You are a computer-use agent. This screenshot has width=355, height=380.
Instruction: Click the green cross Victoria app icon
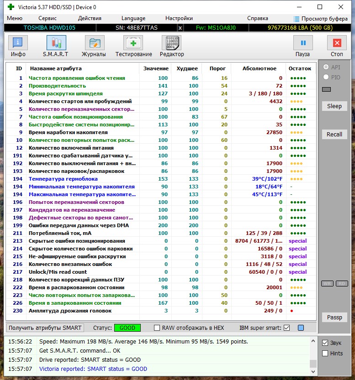pyautogui.click(x=11, y=7)
